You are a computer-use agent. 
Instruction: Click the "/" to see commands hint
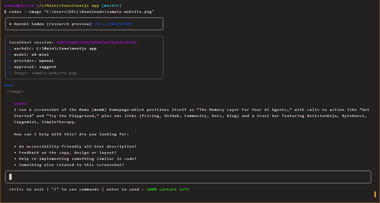point(75,189)
